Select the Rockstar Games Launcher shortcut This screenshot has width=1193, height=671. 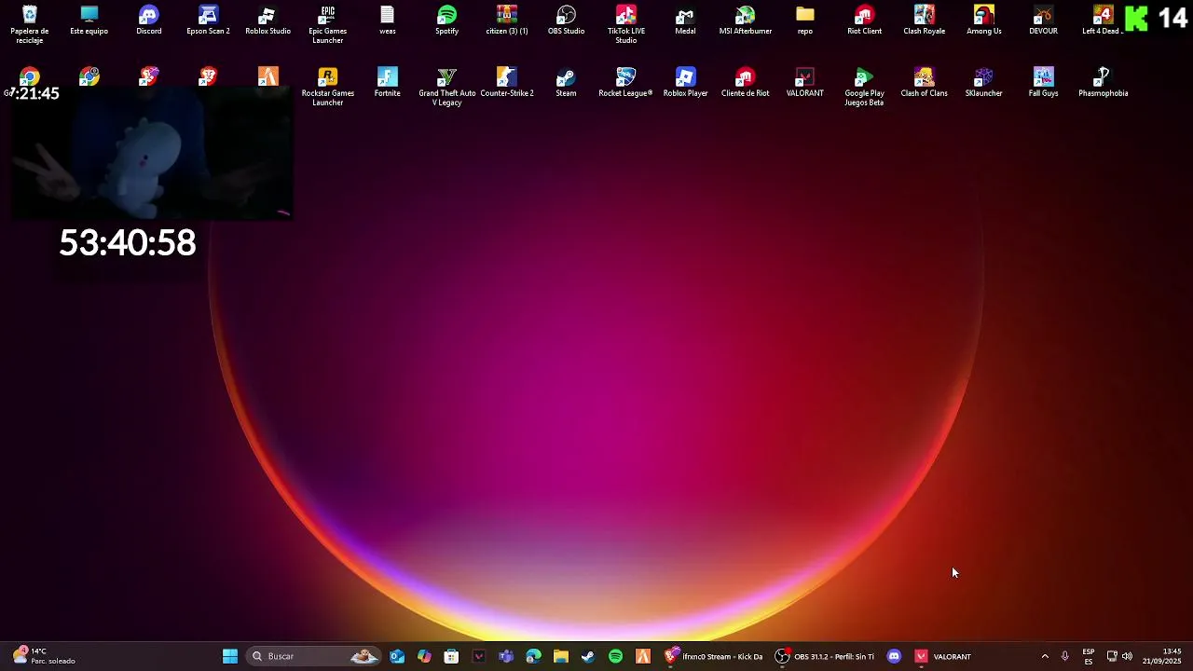click(328, 88)
